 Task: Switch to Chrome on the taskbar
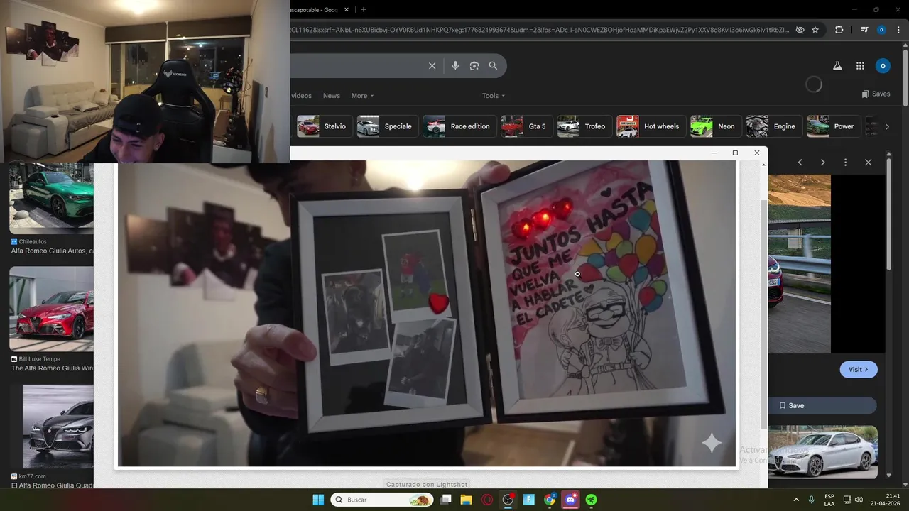(x=550, y=500)
